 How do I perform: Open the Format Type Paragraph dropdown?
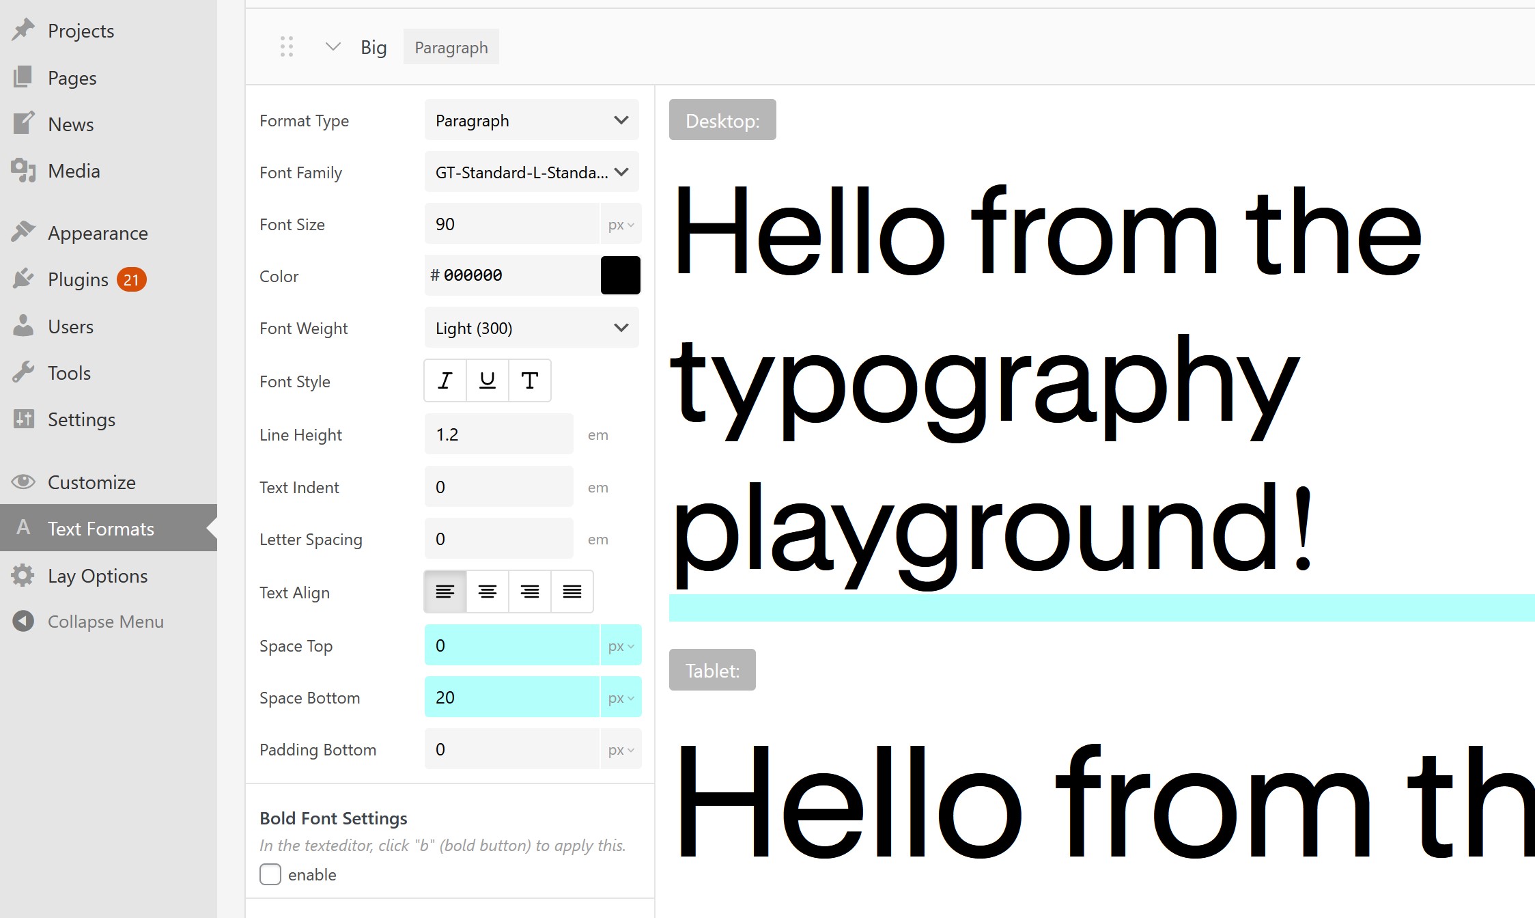coord(531,120)
